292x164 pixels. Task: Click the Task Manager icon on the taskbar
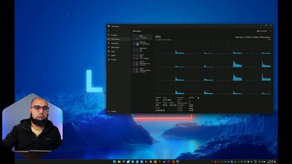pos(177,162)
